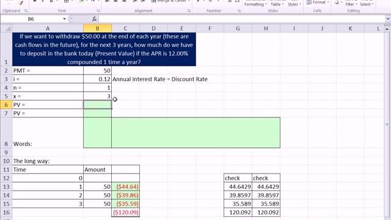The width and height of the screenshot is (391, 220).
Task: Select the cell showing ($44.64)
Action: [x=125, y=186]
